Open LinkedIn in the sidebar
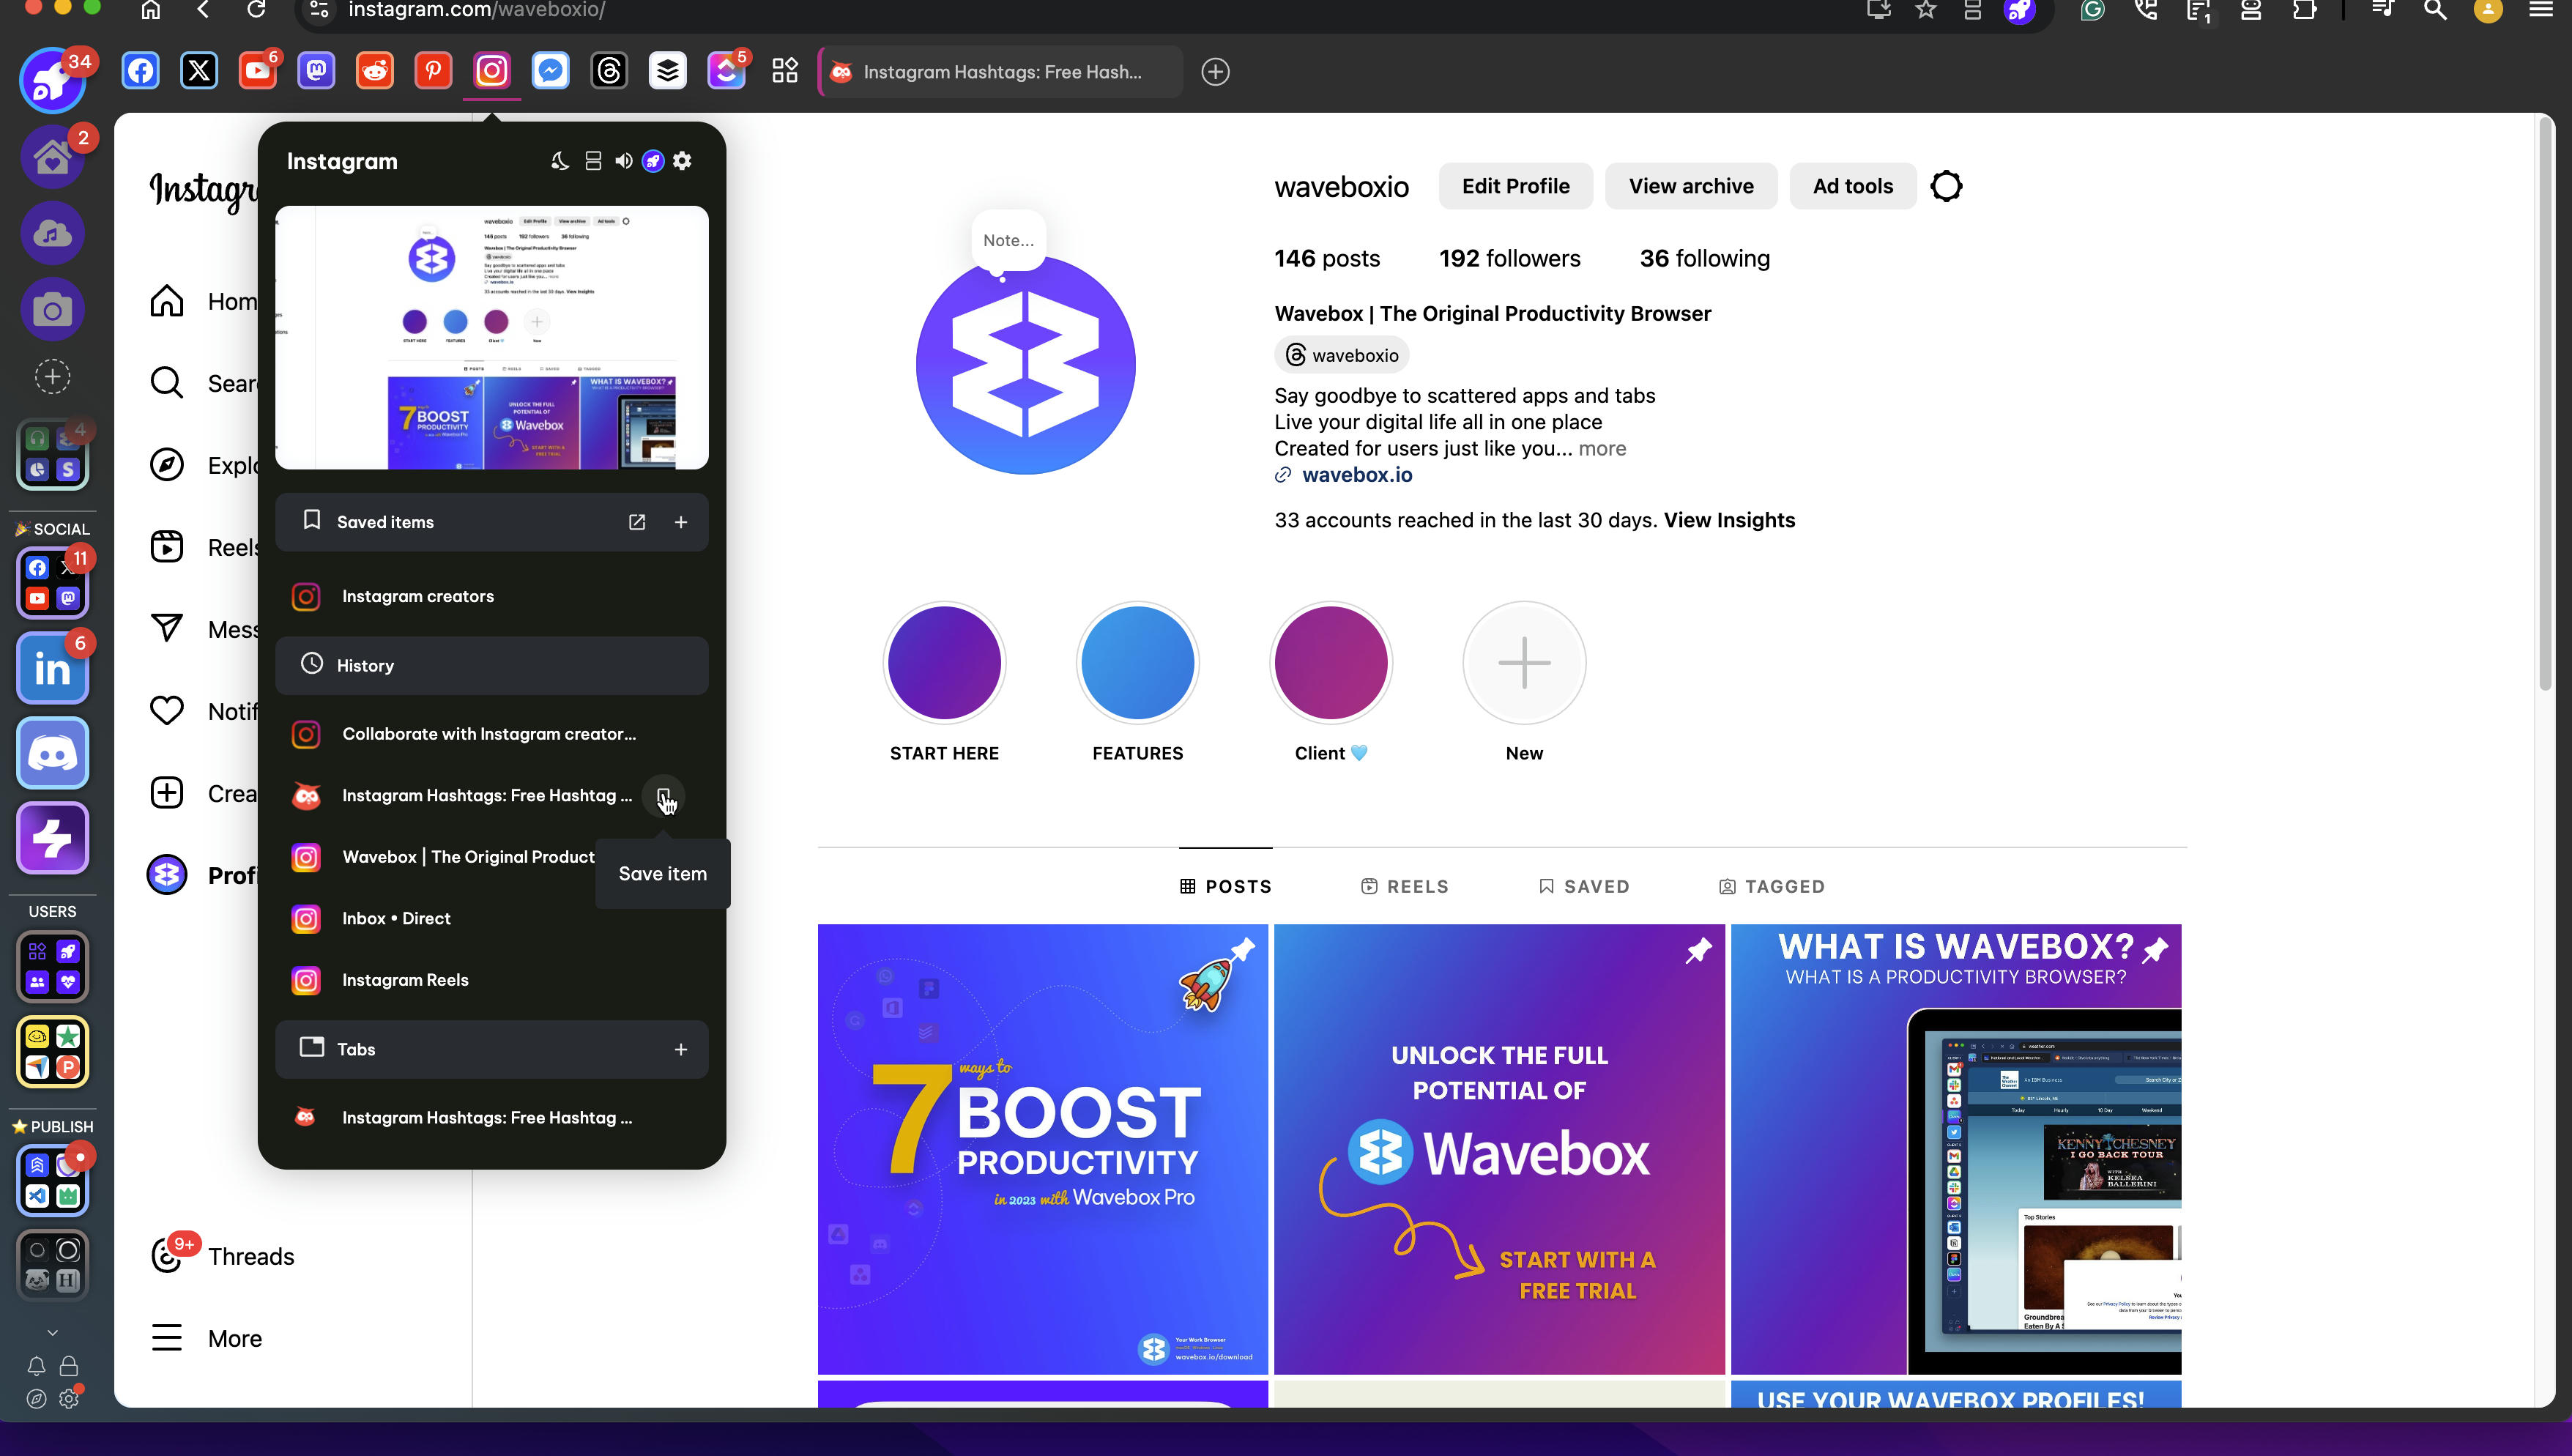The image size is (2572, 1456). point(52,669)
